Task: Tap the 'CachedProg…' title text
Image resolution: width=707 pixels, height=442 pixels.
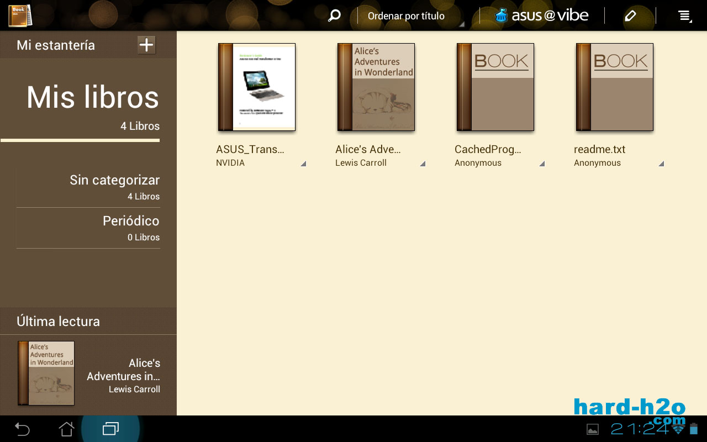Action: [x=488, y=149]
